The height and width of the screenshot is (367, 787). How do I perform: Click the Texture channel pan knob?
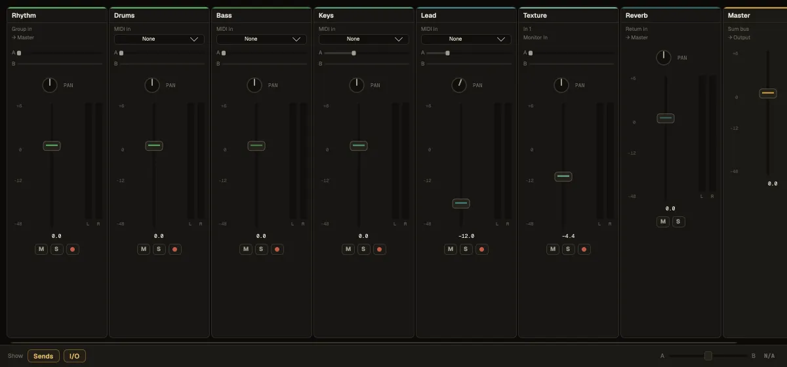tap(561, 85)
